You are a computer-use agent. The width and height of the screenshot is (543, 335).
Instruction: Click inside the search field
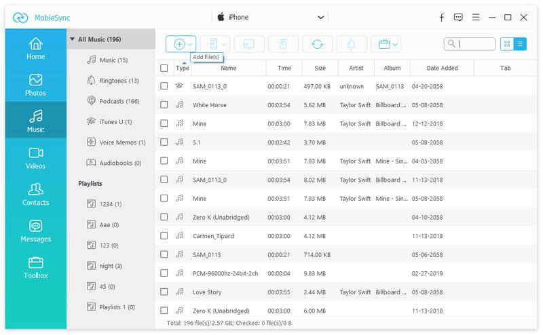click(470, 44)
